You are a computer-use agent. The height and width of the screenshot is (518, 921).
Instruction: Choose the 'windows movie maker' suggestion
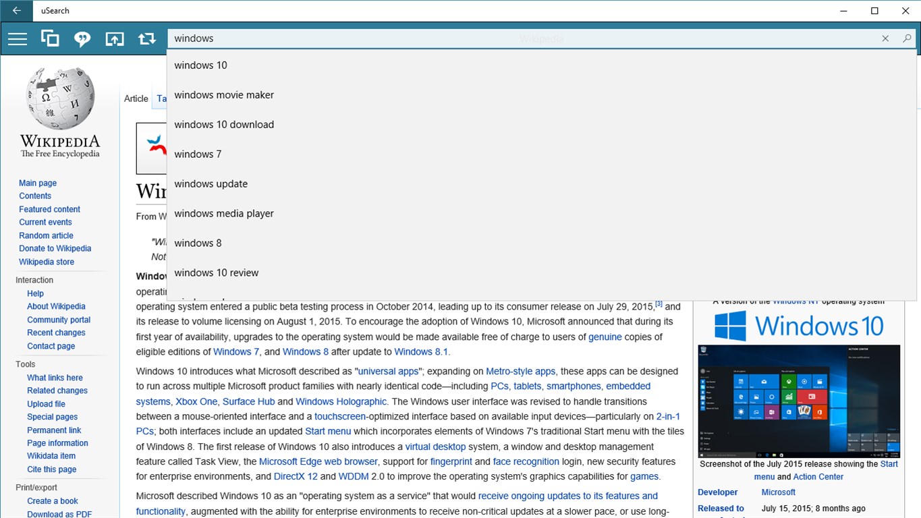224,94
